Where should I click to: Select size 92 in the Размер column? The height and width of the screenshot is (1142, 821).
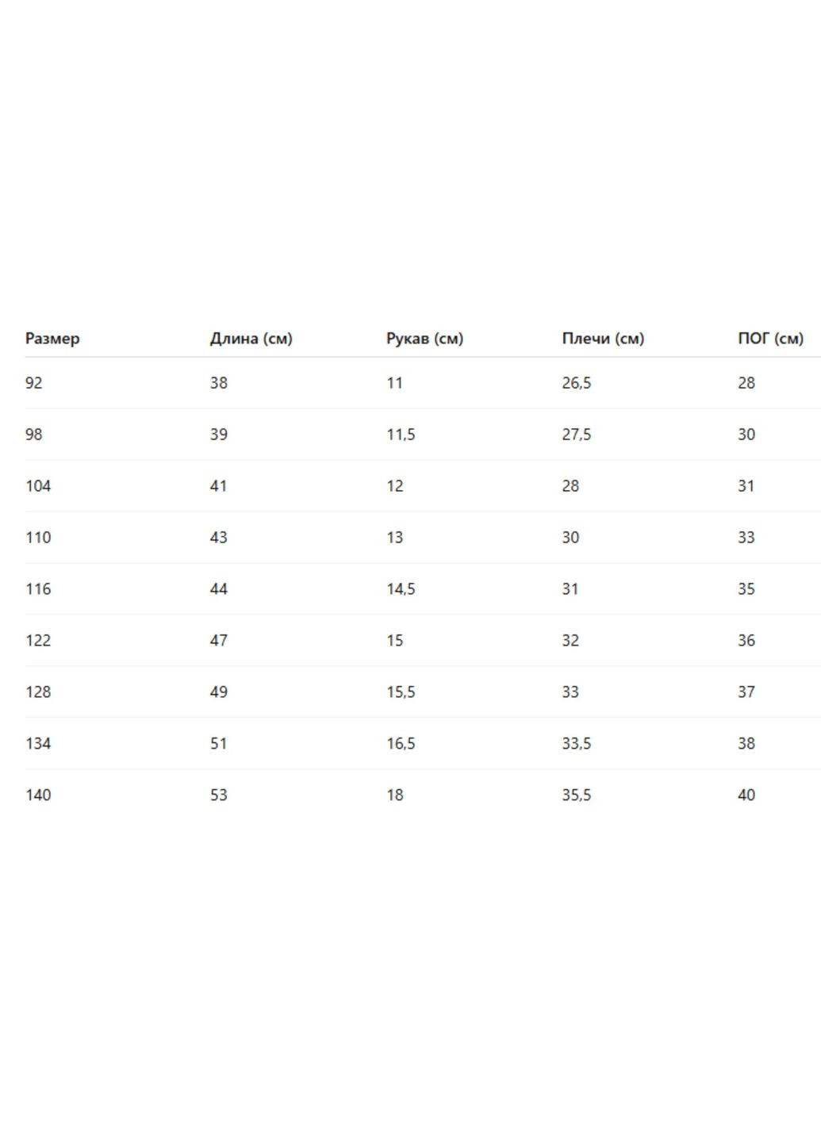point(34,383)
